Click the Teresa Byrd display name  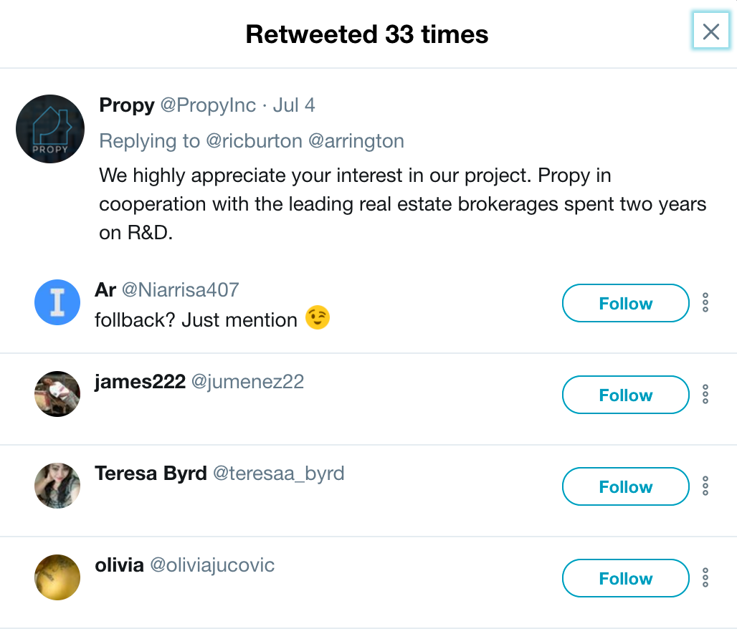pos(151,474)
